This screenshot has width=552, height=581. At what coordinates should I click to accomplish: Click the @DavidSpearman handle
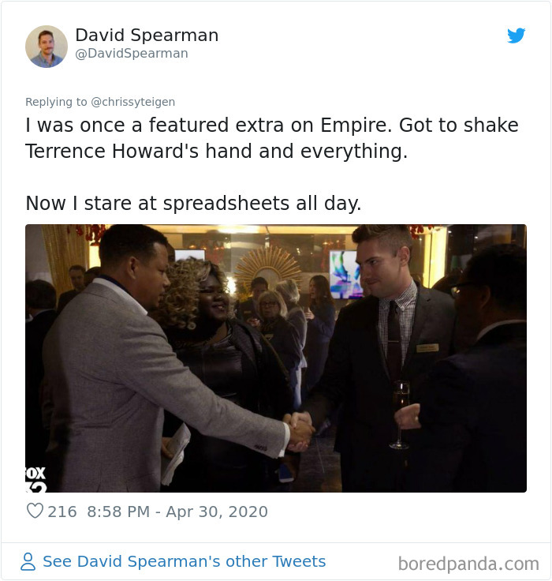(x=132, y=54)
